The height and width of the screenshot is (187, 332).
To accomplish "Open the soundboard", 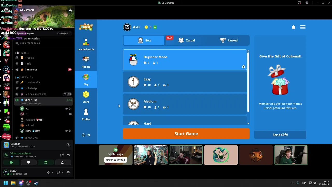I will click(x=63, y=162).
